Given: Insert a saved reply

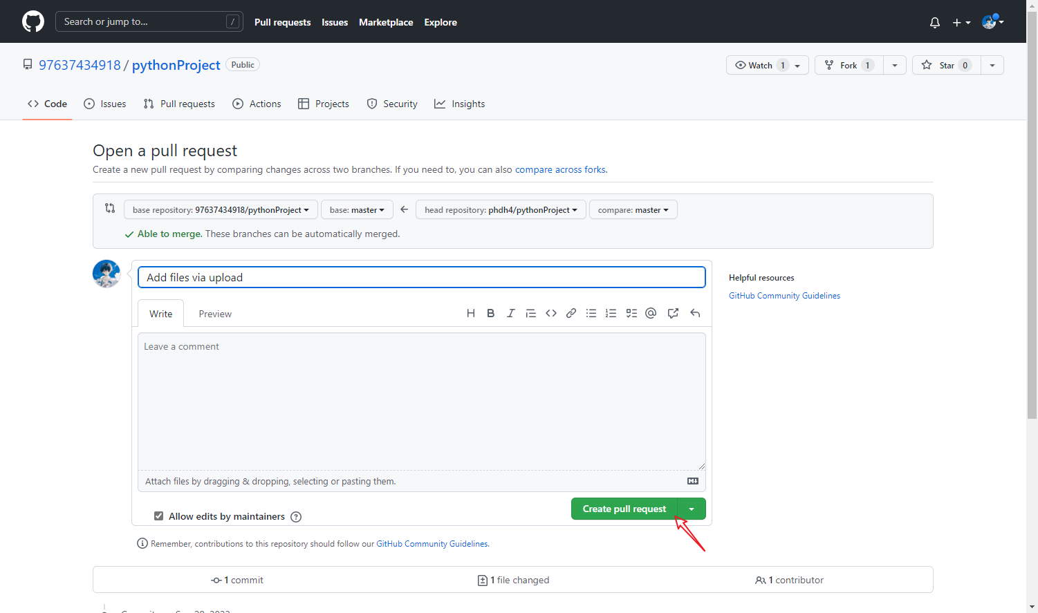Looking at the screenshot, I should [x=695, y=313].
